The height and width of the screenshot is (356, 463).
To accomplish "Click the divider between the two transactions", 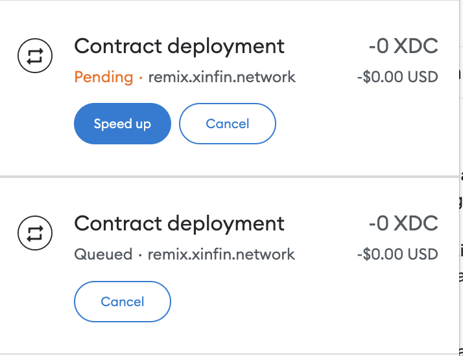I will pos(230,177).
